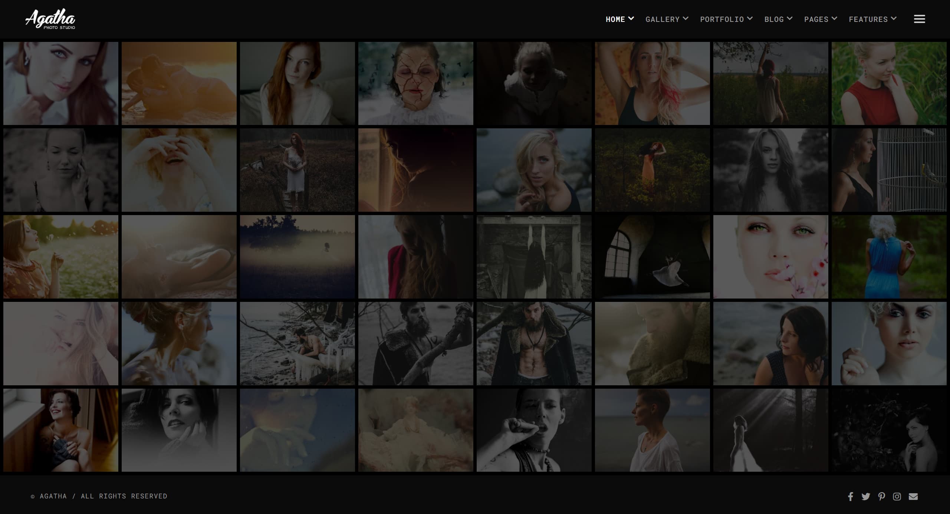
Task: Open the Twitter social icon
Action: point(866,497)
